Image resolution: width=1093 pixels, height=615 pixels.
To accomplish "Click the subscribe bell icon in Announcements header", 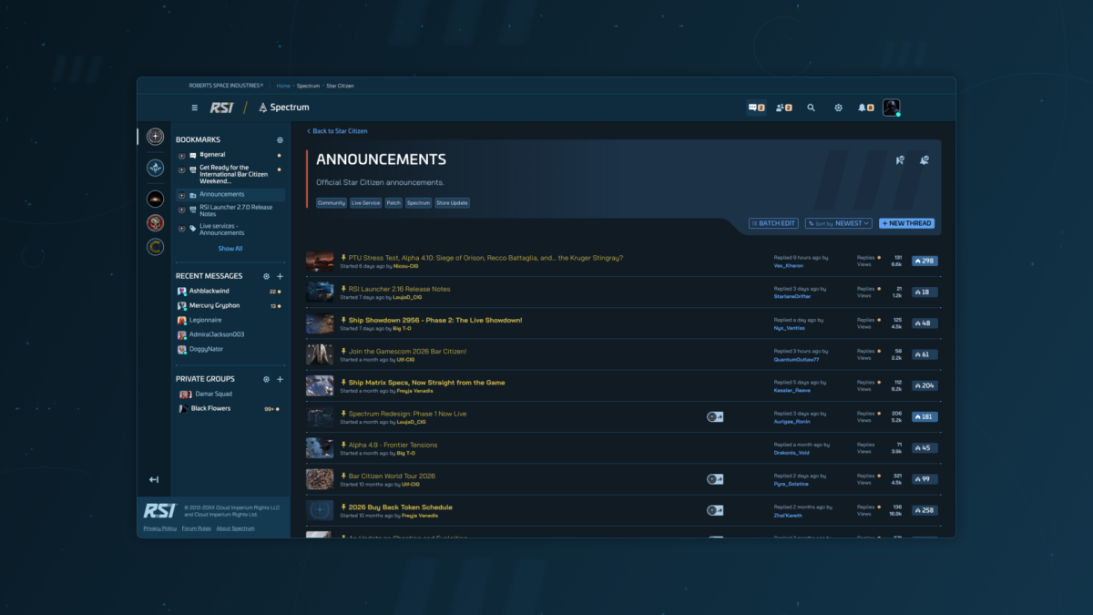I will tap(924, 160).
